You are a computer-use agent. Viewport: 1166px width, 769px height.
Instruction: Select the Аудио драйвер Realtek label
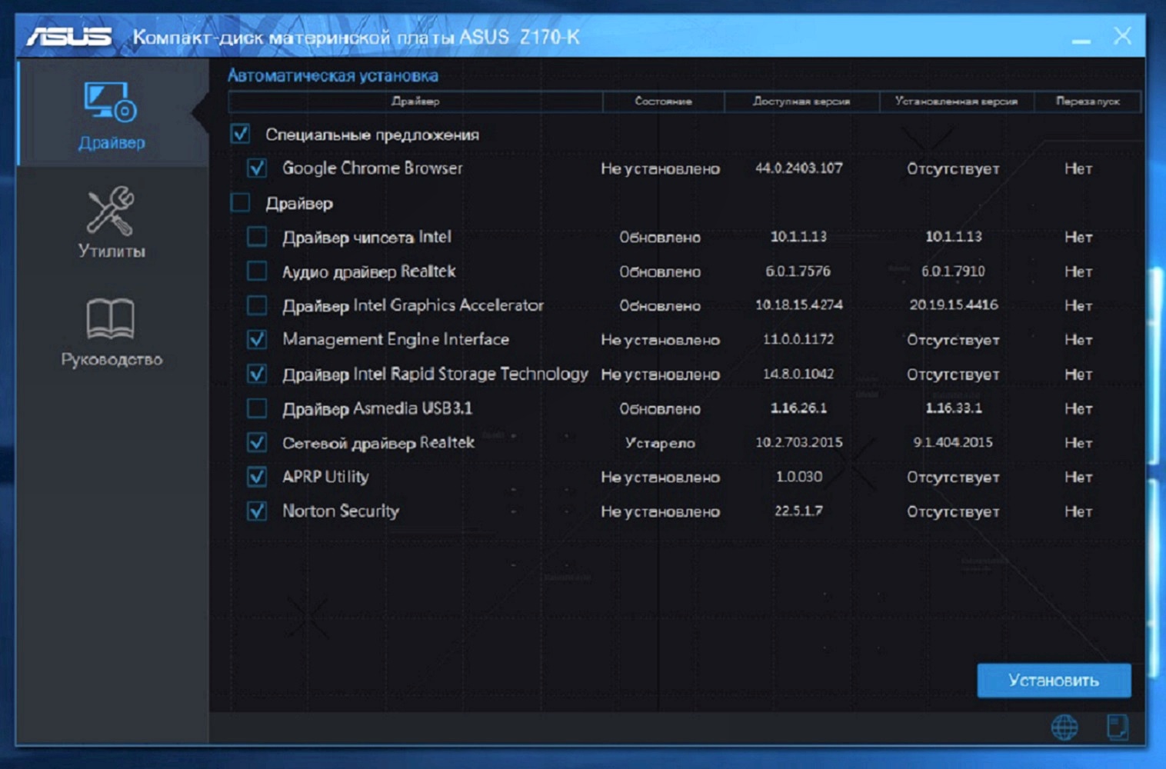[368, 271]
